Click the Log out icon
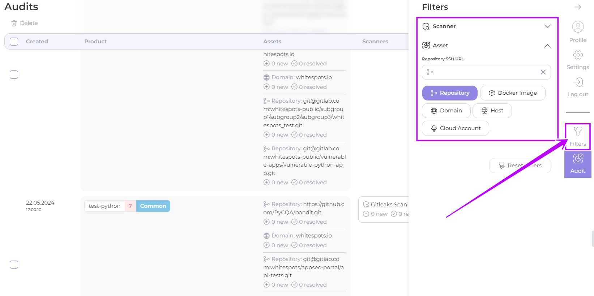The height and width of the screenshot is (296, 594). tap(578, 82)
